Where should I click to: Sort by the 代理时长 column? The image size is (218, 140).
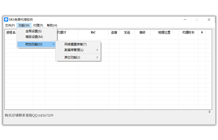click(x=188, y=32)
